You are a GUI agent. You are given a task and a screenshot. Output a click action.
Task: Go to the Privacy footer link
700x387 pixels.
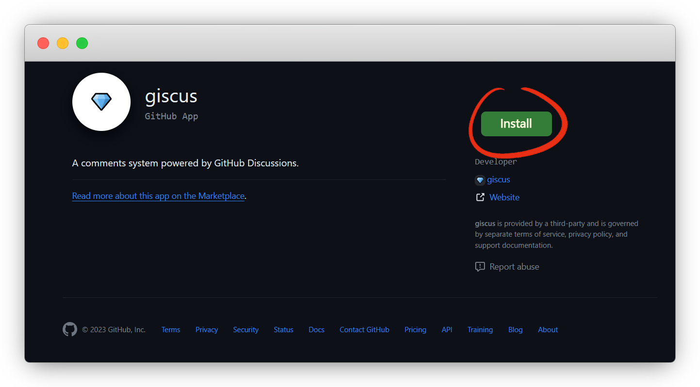tap(206, 330)
